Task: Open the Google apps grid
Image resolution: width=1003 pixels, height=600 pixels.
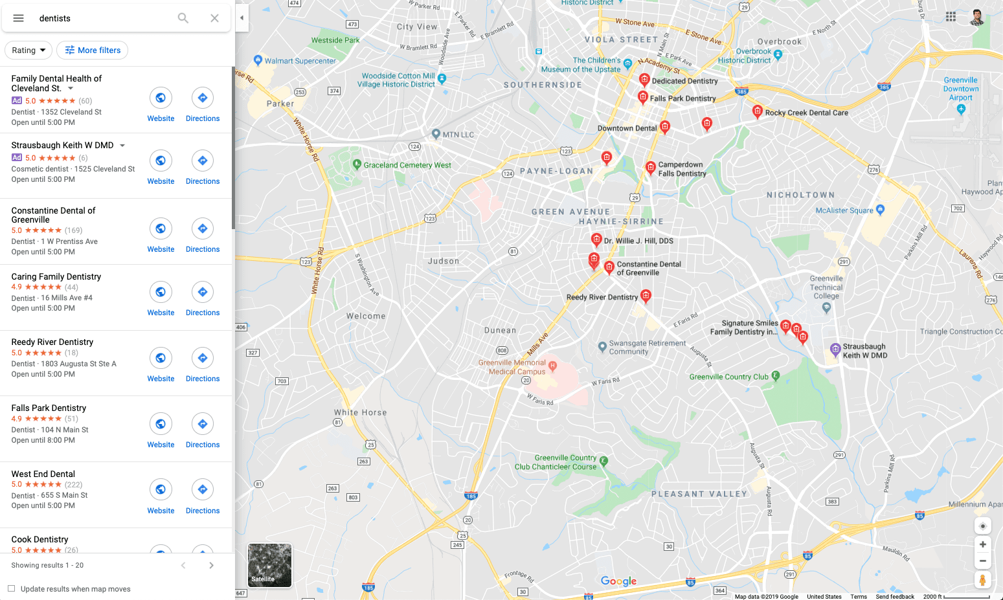Action: tap(951, 17)
